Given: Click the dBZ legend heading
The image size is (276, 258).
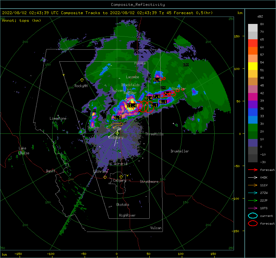Looking at the screenshot, I should click(x=260, y=16).
